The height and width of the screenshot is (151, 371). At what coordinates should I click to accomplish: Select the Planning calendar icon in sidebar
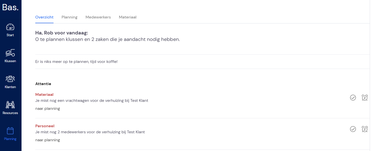tap(10, 131)
